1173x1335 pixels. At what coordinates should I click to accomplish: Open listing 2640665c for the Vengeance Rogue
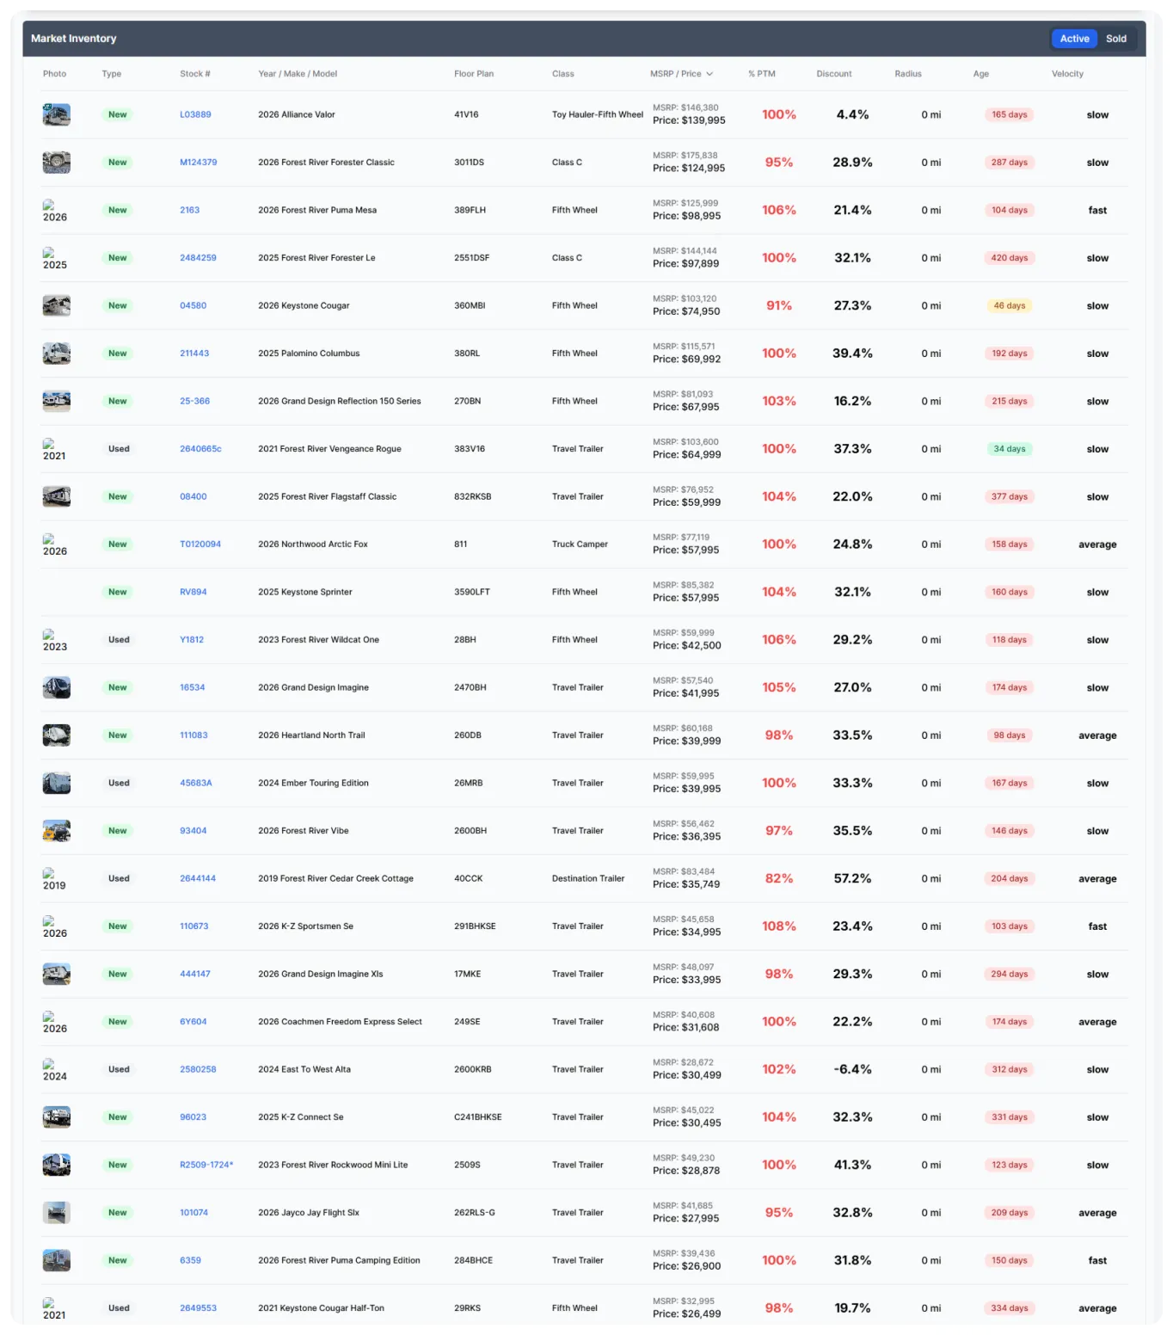tap(200, 448)
